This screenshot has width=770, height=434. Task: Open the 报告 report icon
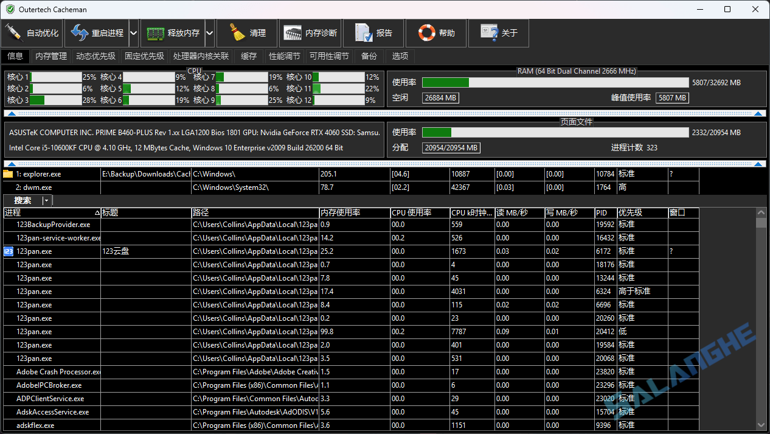(x=364, y=33)
